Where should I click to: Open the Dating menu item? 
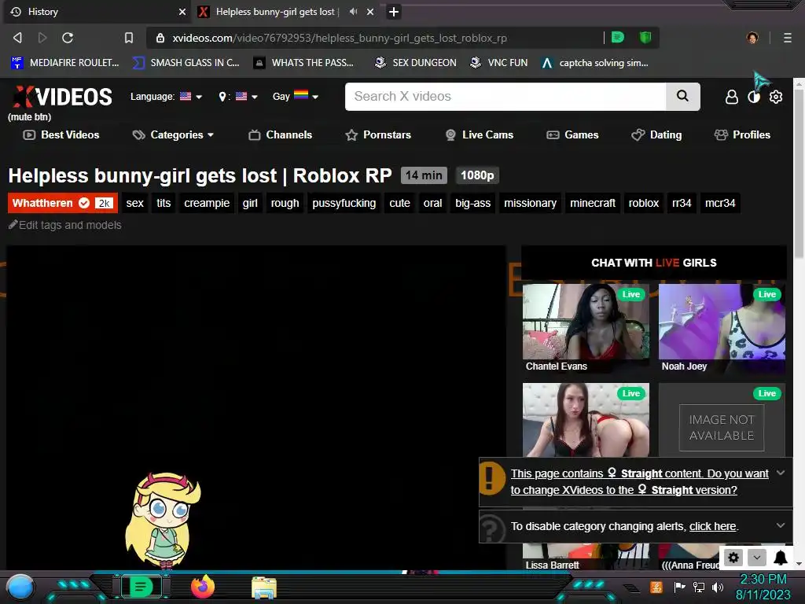(656, 134)
